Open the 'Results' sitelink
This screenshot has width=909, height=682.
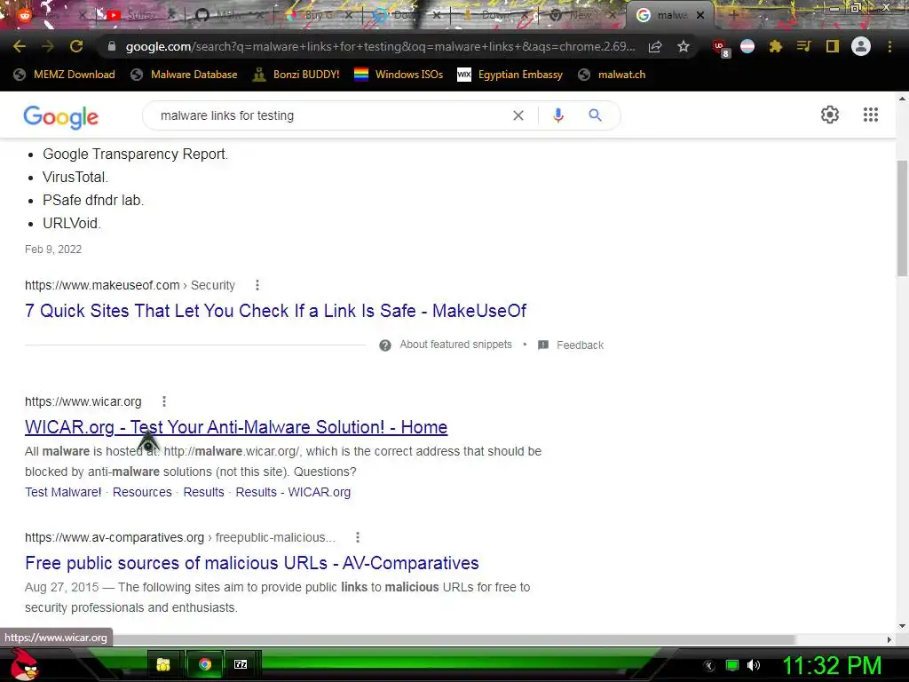click(x=203, y=492)
